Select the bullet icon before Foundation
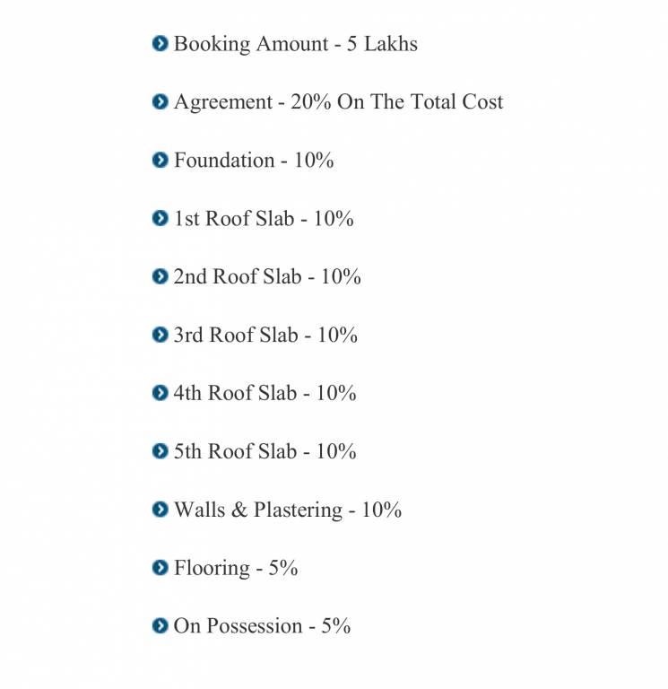 click(160, 160)
